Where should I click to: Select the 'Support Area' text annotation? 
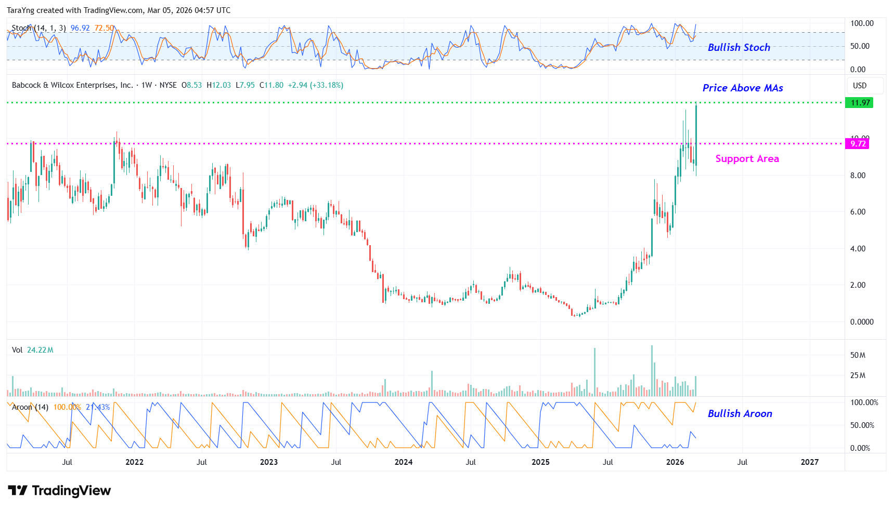pos(747,159)
